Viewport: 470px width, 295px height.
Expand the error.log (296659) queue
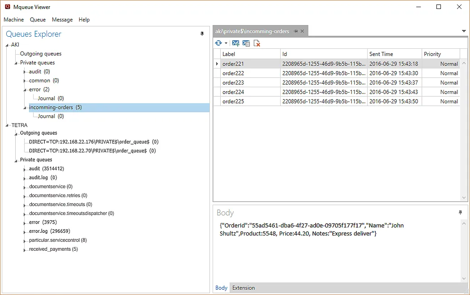coord(25,232)
